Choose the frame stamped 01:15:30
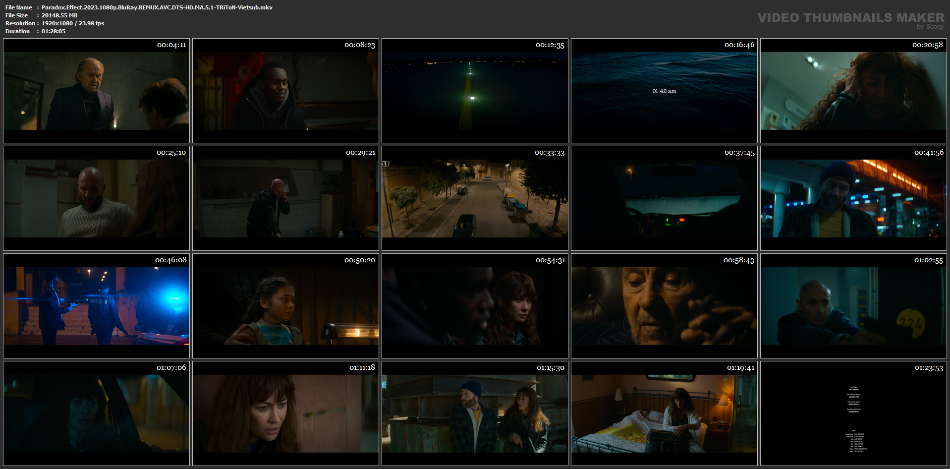 475,413
